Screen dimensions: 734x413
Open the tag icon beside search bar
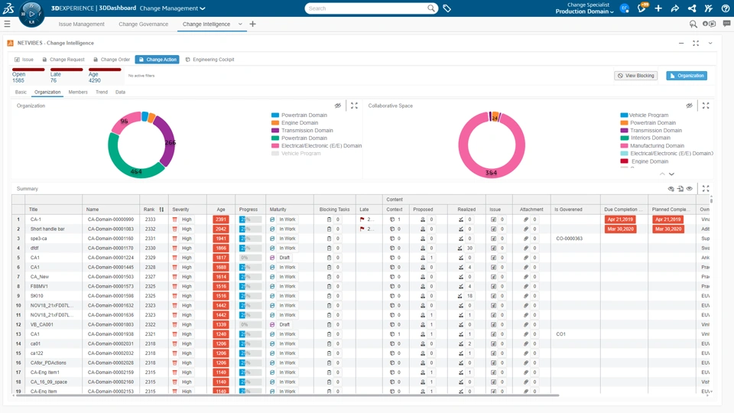coord(447,8)
